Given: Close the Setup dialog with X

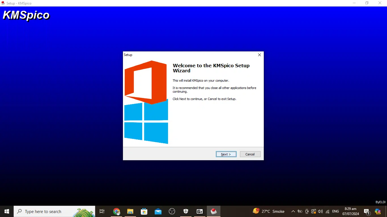Looking at the screenshot, I should (259, 55).
